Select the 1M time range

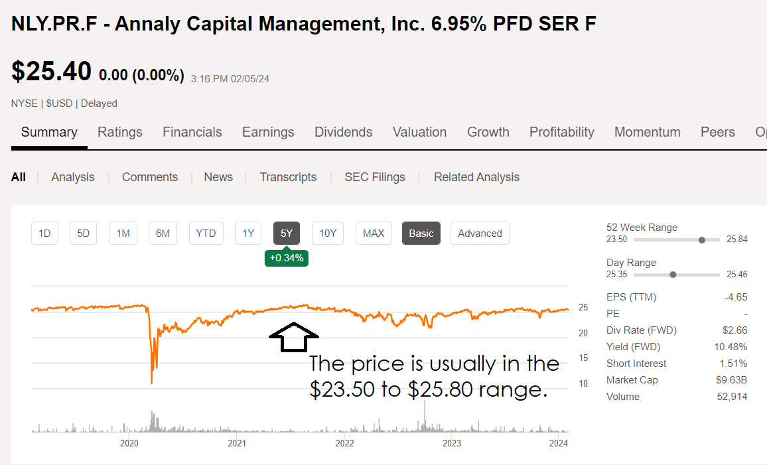[123, 233]
